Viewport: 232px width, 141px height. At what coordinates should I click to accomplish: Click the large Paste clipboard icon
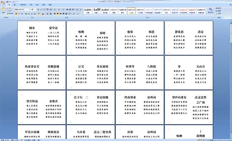point(3,9)
